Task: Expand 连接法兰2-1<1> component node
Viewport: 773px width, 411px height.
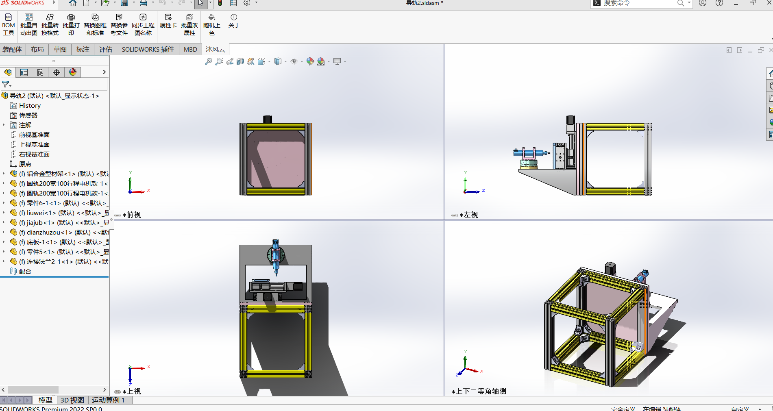Action: point(4,261)
